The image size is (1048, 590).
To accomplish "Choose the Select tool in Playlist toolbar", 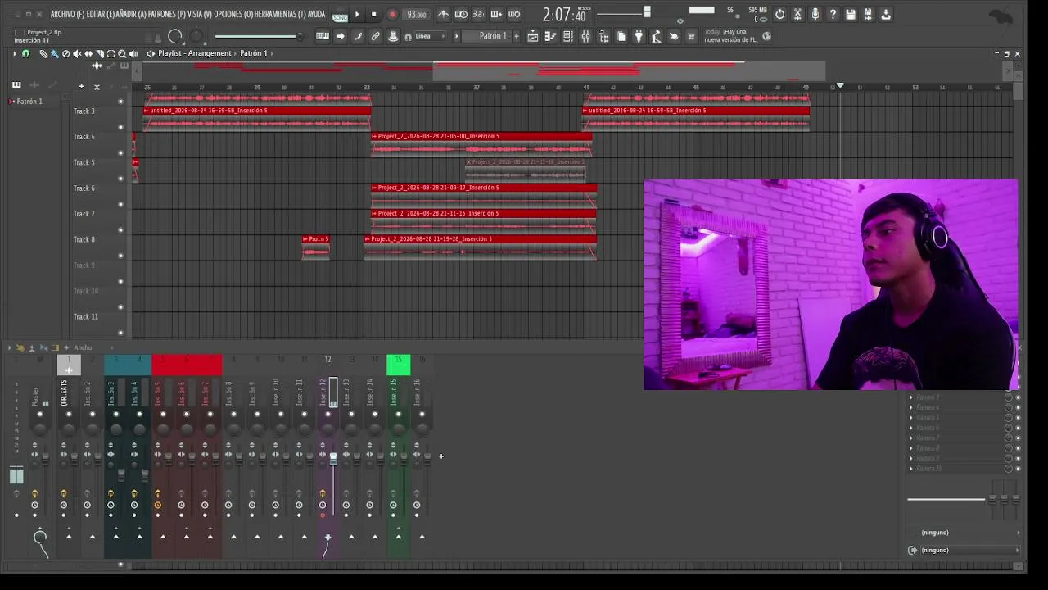I will [x=111, y=53].
